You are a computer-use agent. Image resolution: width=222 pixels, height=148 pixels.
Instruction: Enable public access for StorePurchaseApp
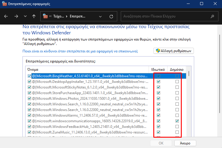[x=177, y=93]
